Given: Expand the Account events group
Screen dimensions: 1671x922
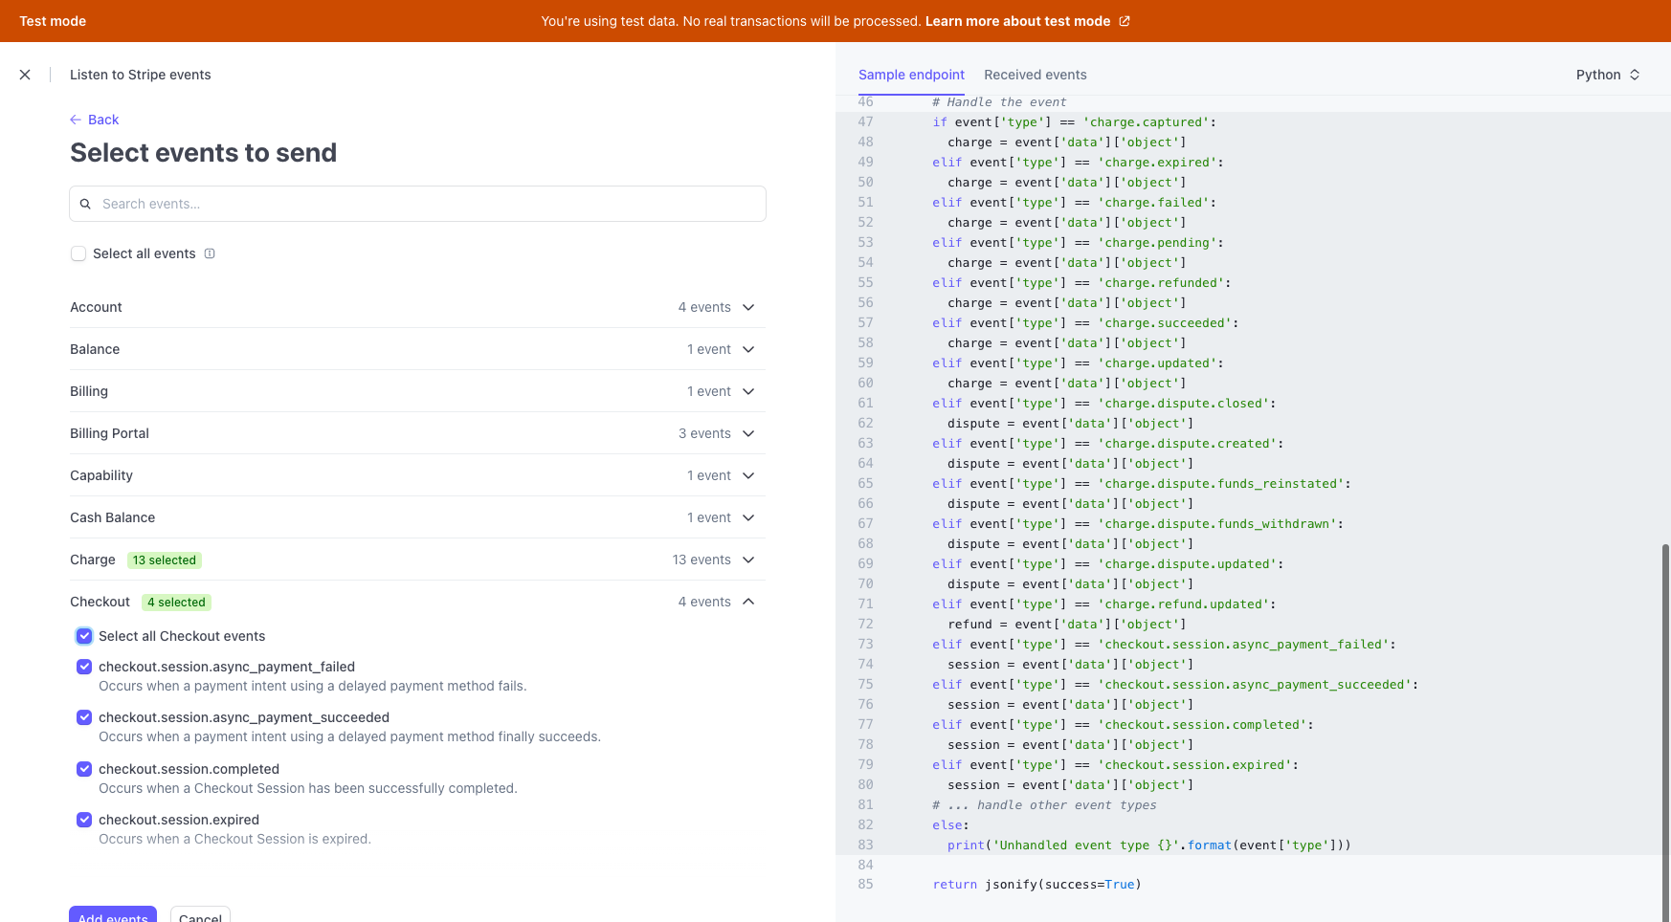Looking at the screenshot, I should click(417, 307).
